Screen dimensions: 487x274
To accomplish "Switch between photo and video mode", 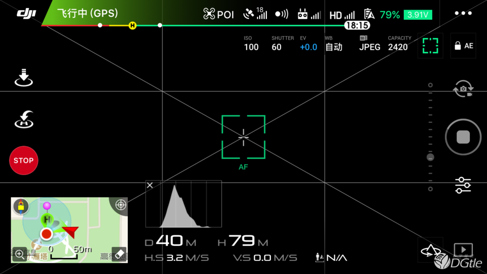I will [x=463, y=89].
